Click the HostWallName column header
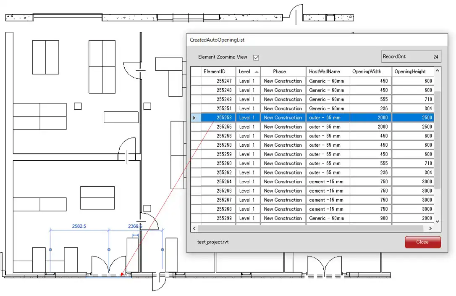This screenshot has height=296, width=456. [x=327, y=71]
